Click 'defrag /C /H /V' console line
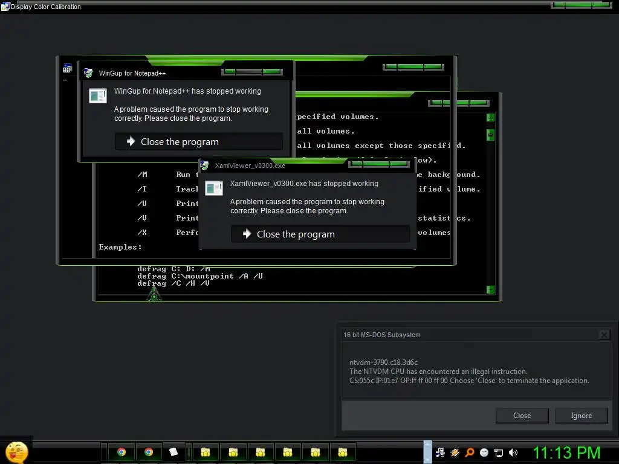Screen dimensions: 619x464 [173, 283]
